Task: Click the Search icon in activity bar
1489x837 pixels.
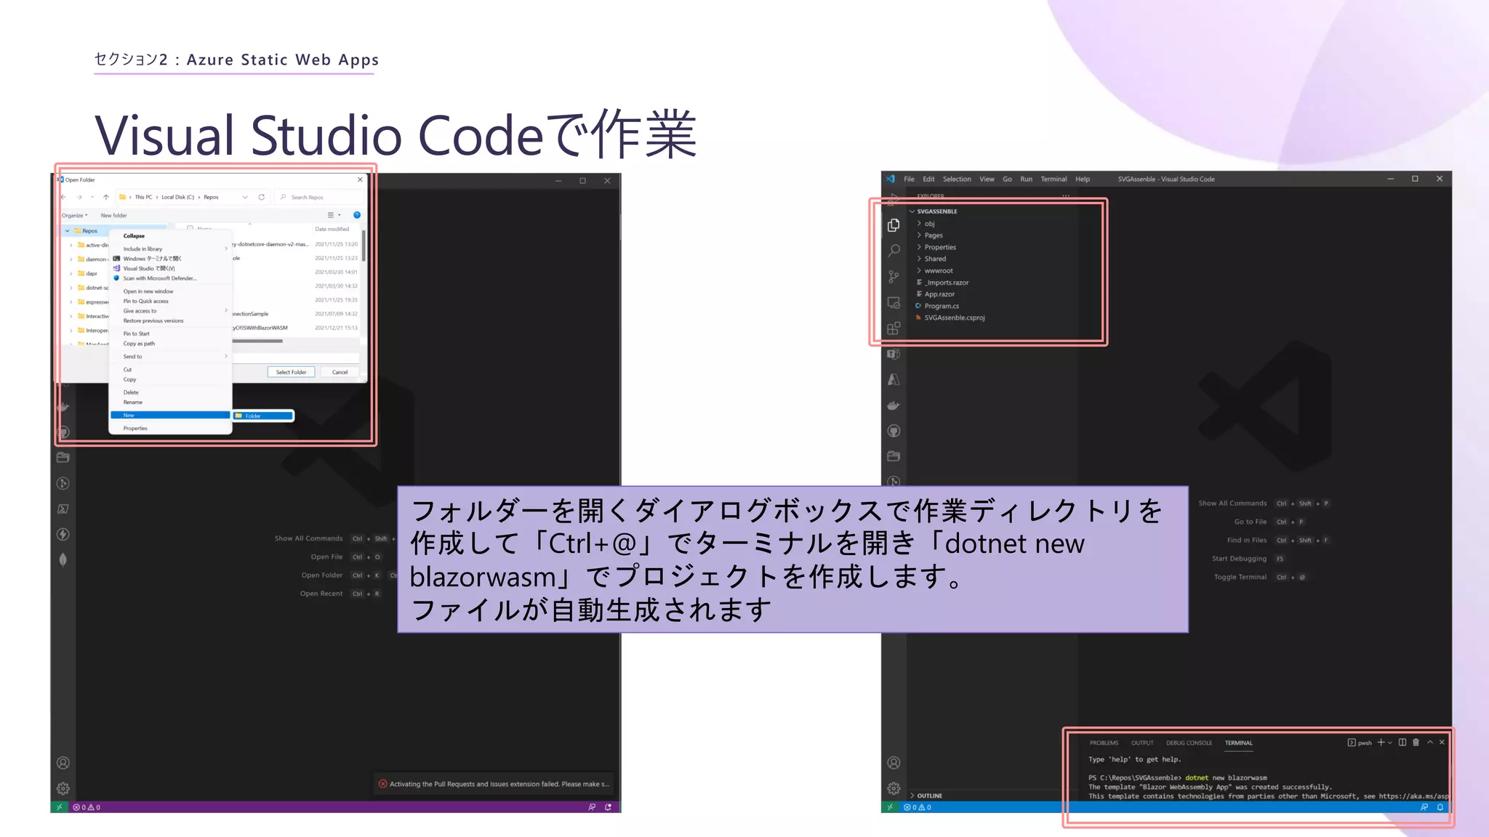Action: pyautogui.click(x=894, y=251)
